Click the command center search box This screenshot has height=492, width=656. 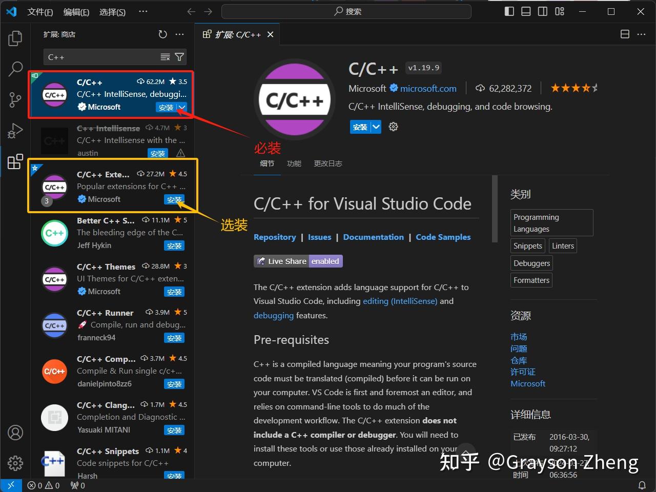346,11
